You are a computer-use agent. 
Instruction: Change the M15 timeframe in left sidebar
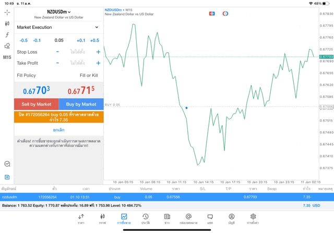point(7,57)
